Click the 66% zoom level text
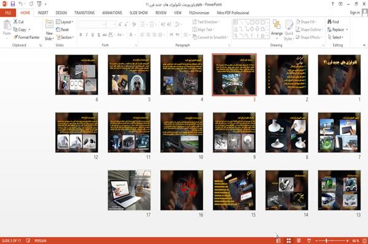 tap(355, 240)
